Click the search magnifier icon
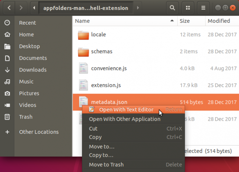 (172, 8)
